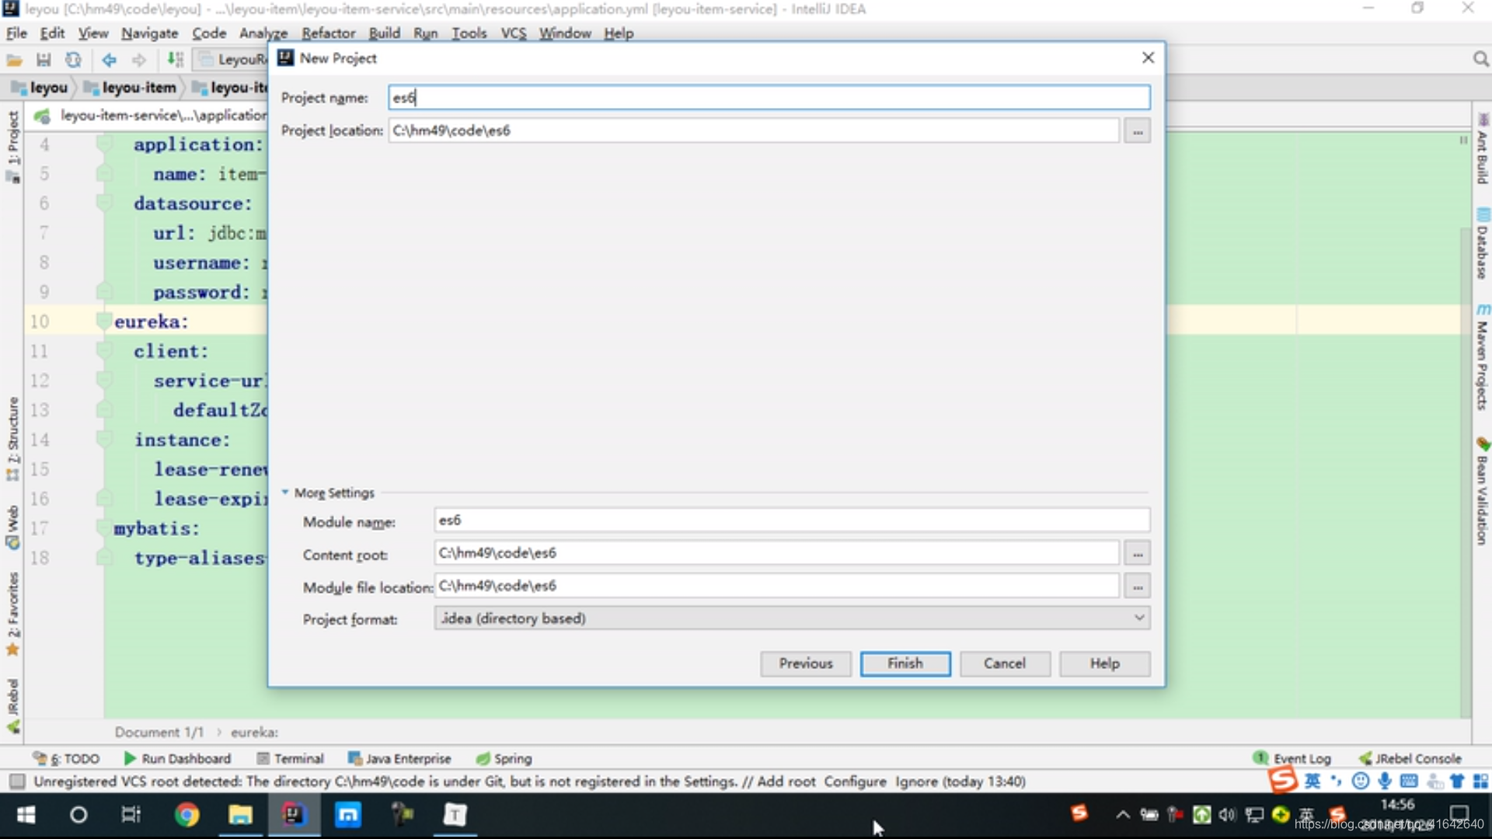Open the Ant Build side panel
The image size is (1492, 839).
click(1482, 149)
